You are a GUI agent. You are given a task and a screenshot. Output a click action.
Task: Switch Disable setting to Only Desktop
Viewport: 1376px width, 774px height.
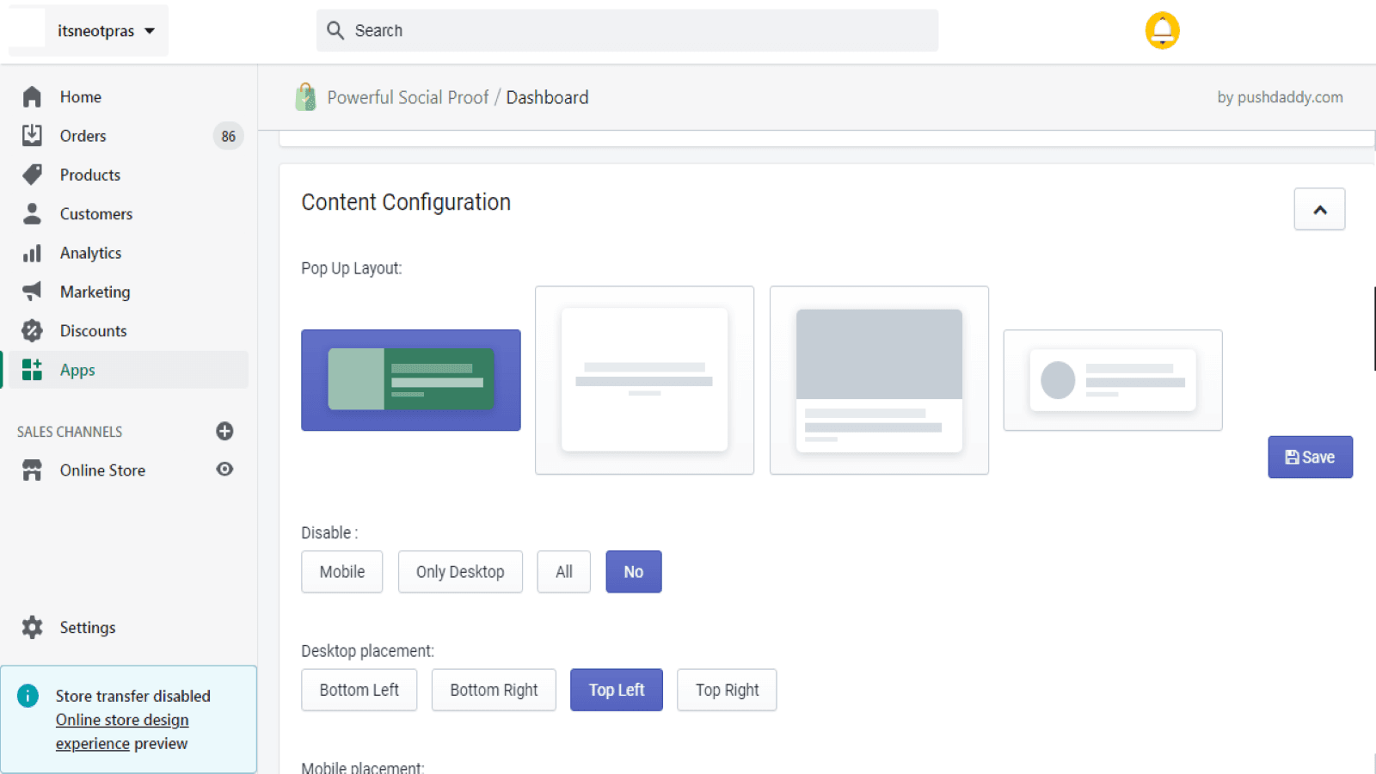point(460,571)
